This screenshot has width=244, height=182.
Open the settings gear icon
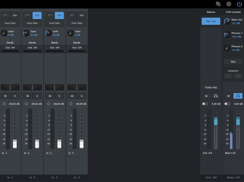(x=229, y=4)
